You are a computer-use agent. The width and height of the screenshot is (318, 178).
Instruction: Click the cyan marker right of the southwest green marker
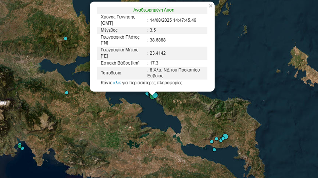tap(22, 148)
